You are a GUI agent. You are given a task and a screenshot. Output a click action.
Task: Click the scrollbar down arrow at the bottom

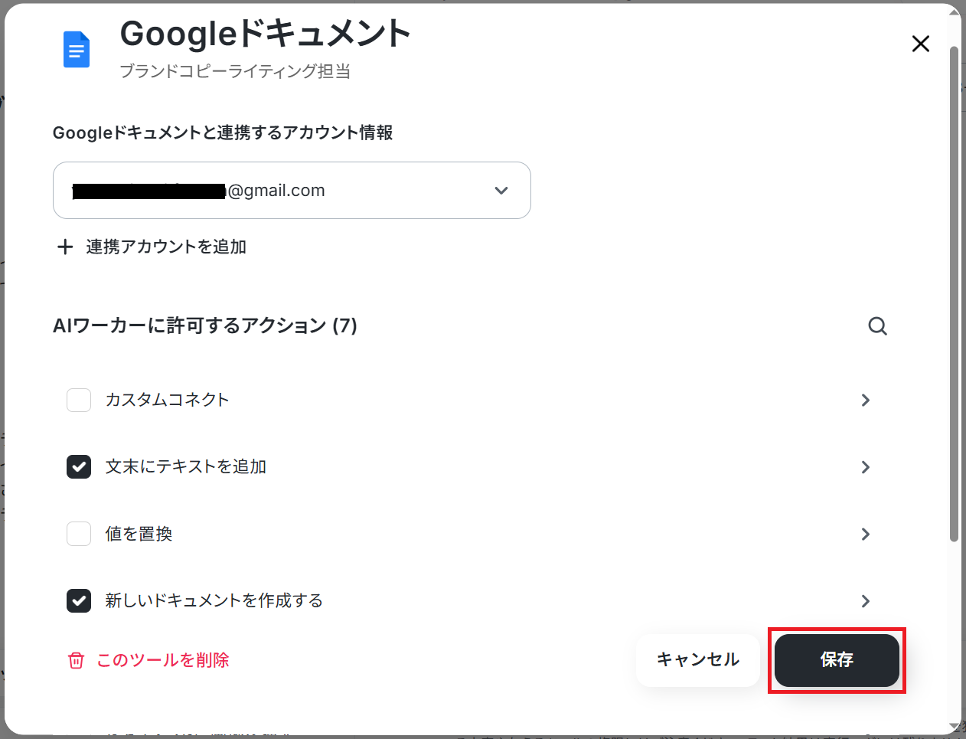click(x=954, y=726)
